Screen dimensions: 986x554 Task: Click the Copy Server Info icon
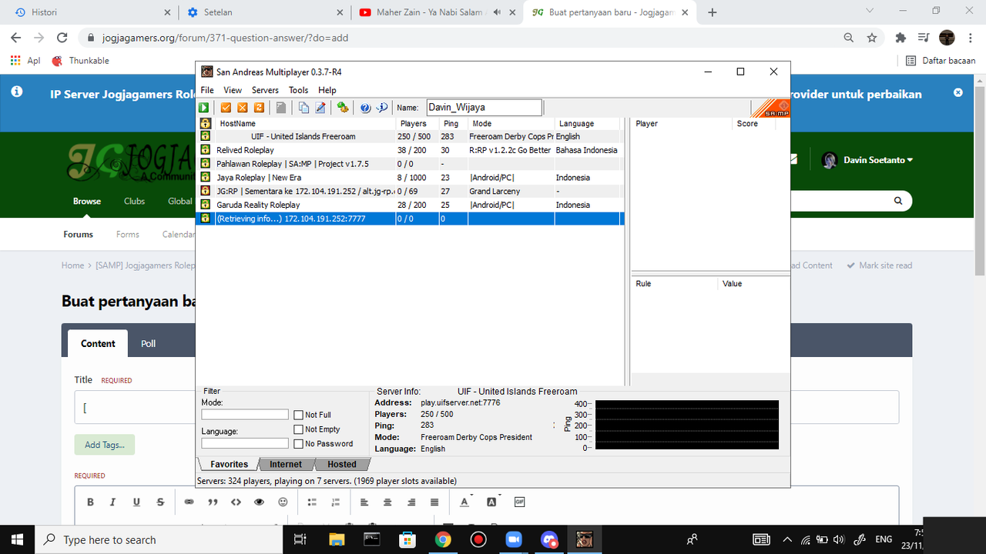click(x=304, y=108)
